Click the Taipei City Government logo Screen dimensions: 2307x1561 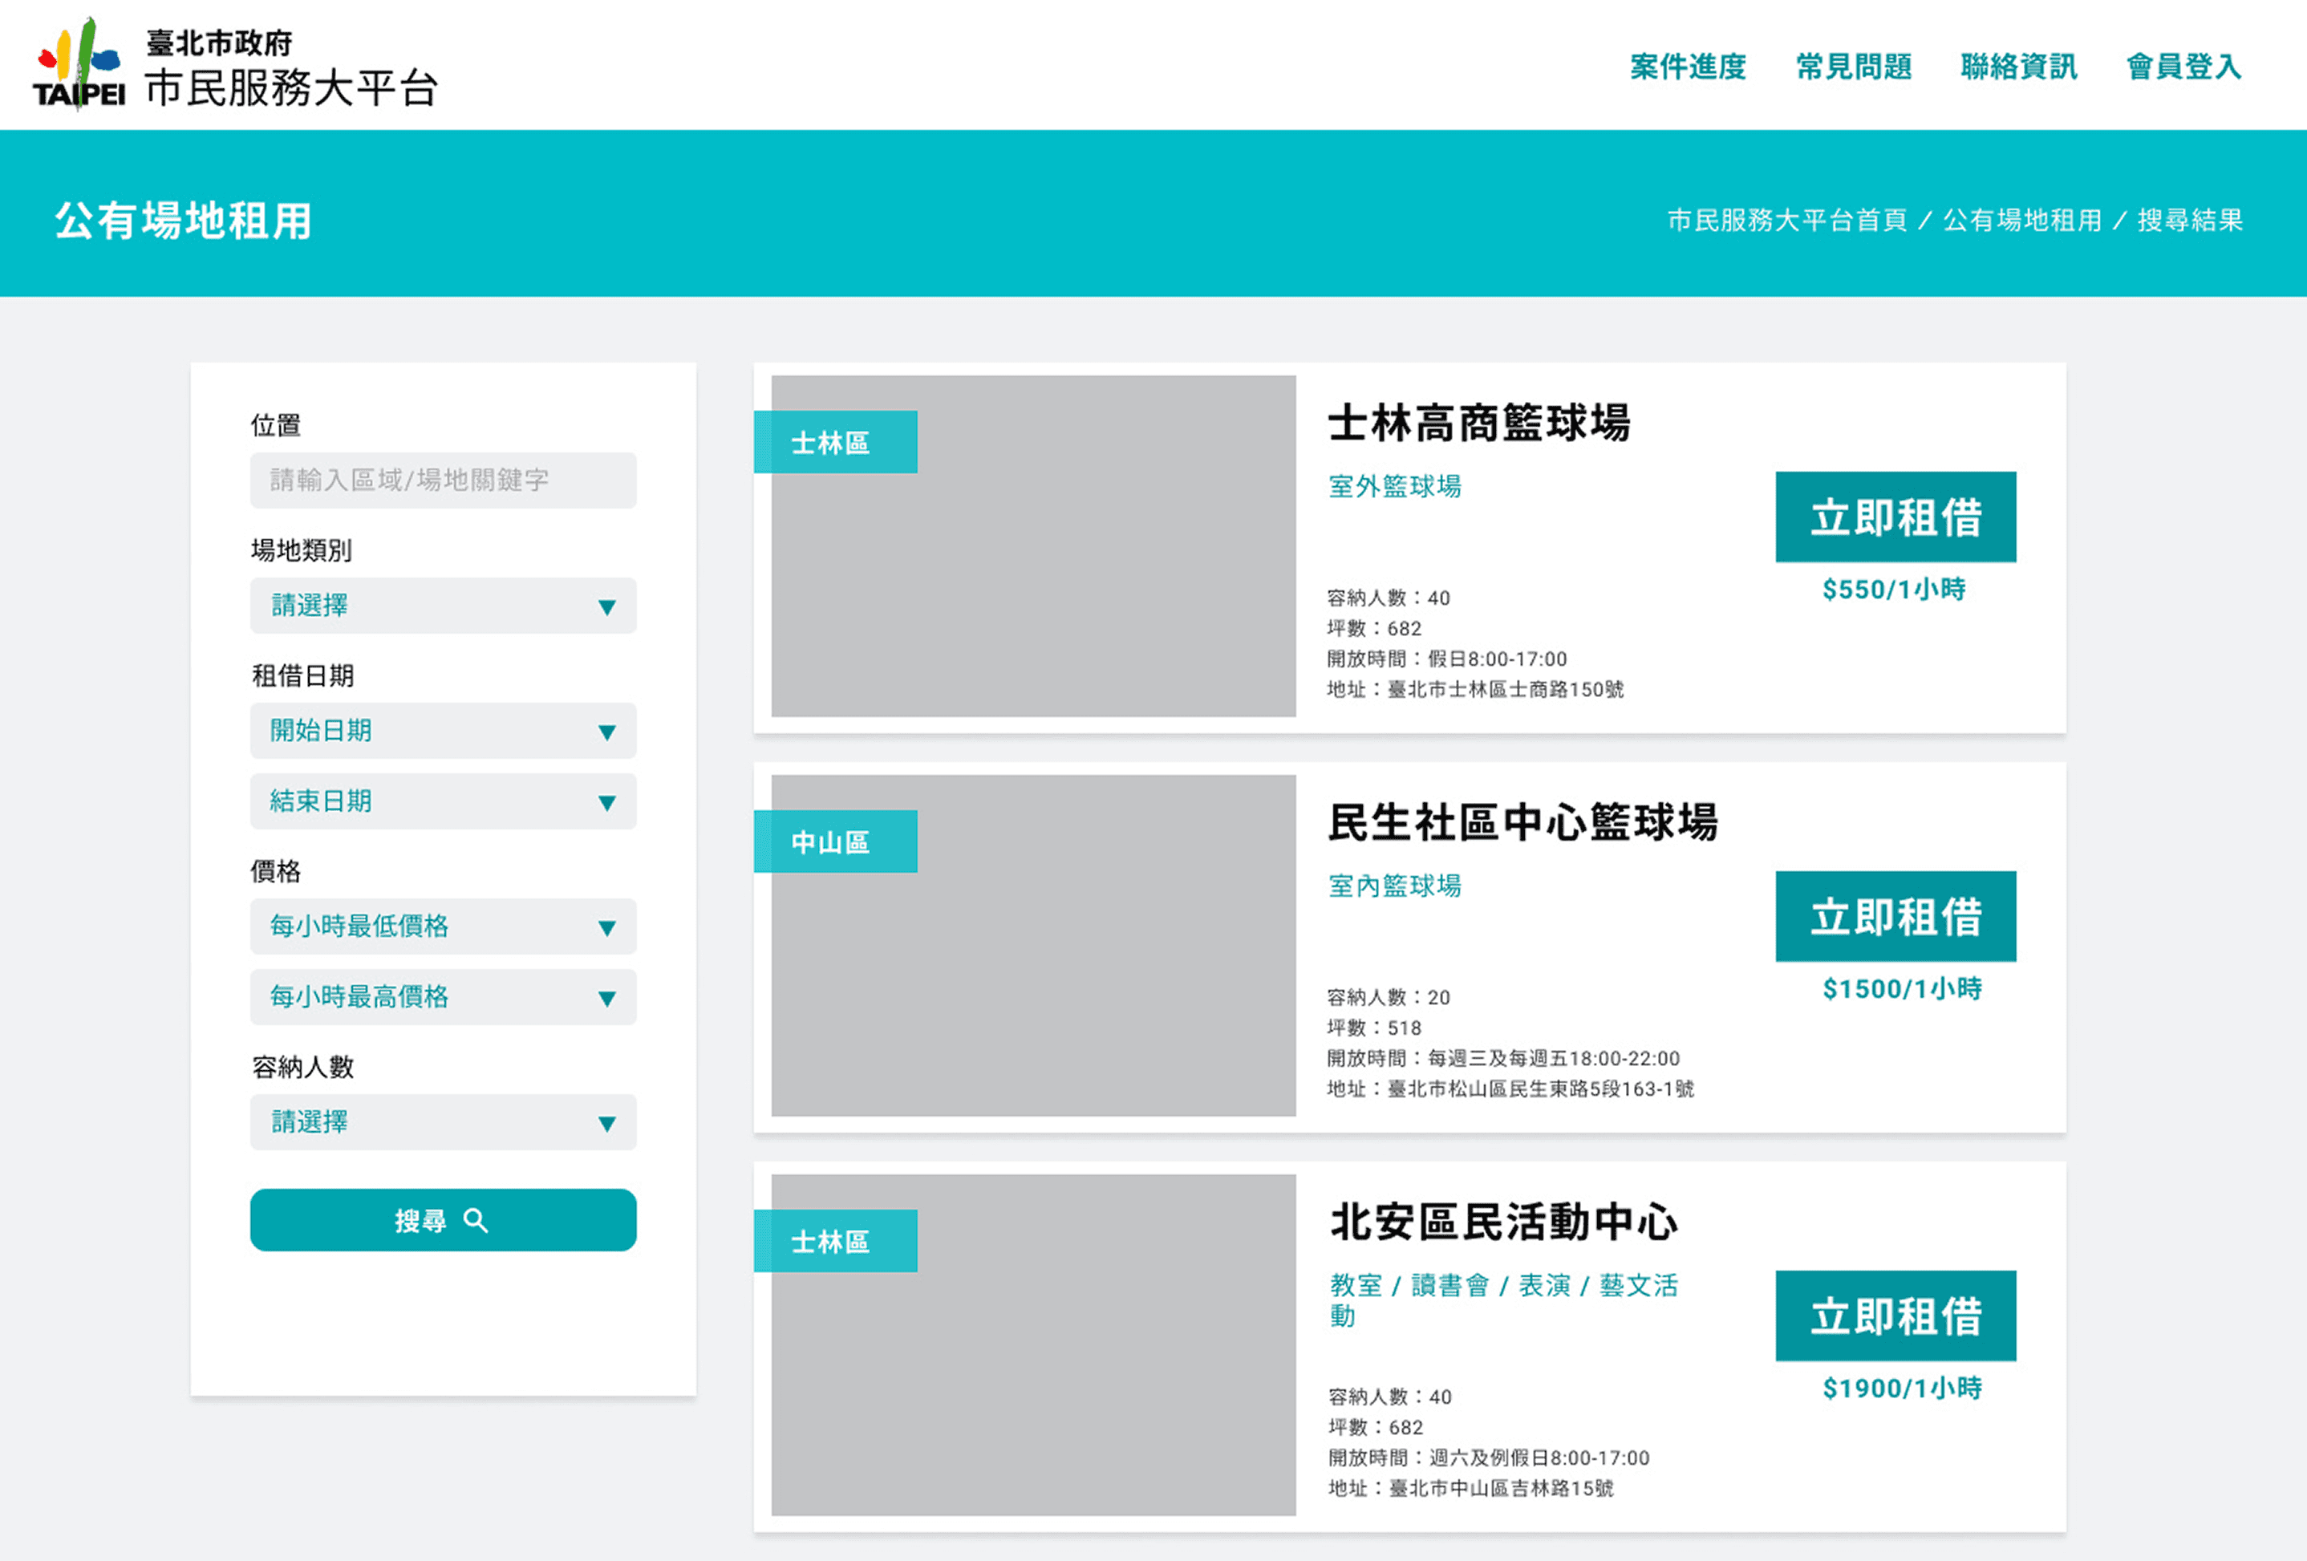pos(79,64)
